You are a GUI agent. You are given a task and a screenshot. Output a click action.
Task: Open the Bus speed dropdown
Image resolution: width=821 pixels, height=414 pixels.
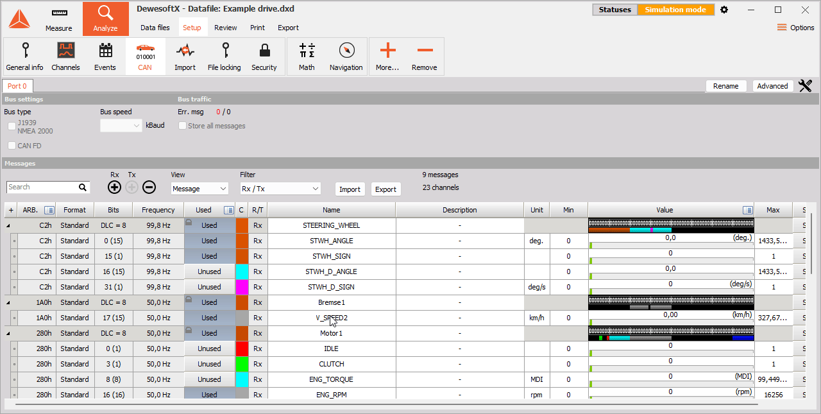click(x=121, y=126)
